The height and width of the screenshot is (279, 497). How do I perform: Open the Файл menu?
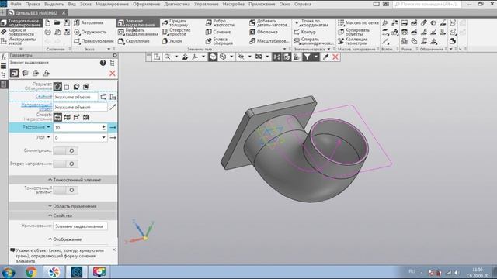[x=16, y=4]
